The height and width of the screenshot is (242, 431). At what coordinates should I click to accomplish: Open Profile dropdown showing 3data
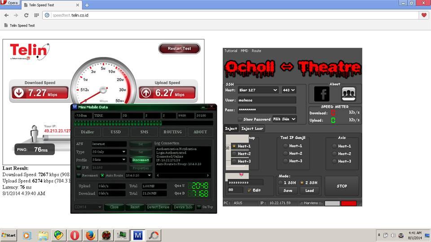coord(109,160)
